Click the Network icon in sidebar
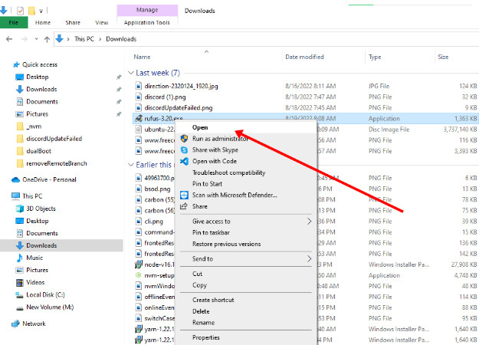 [15, 324]
